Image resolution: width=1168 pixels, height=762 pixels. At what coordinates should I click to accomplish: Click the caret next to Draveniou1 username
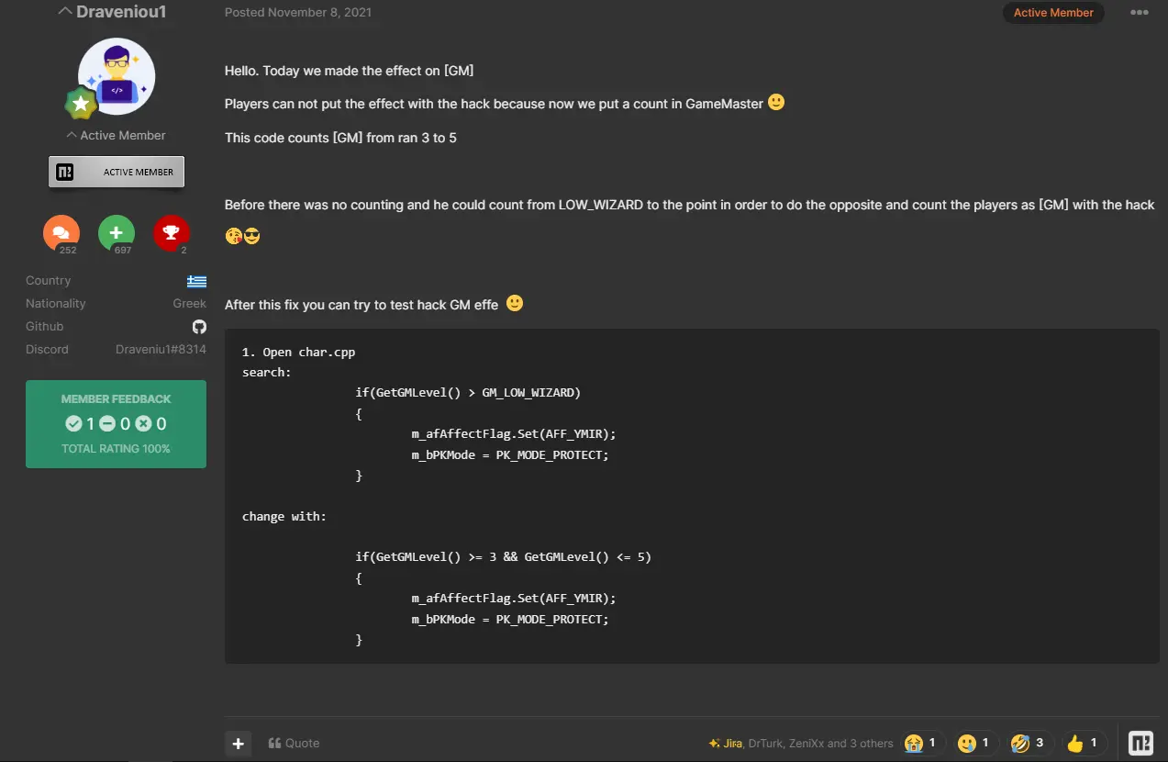point(64,12)
